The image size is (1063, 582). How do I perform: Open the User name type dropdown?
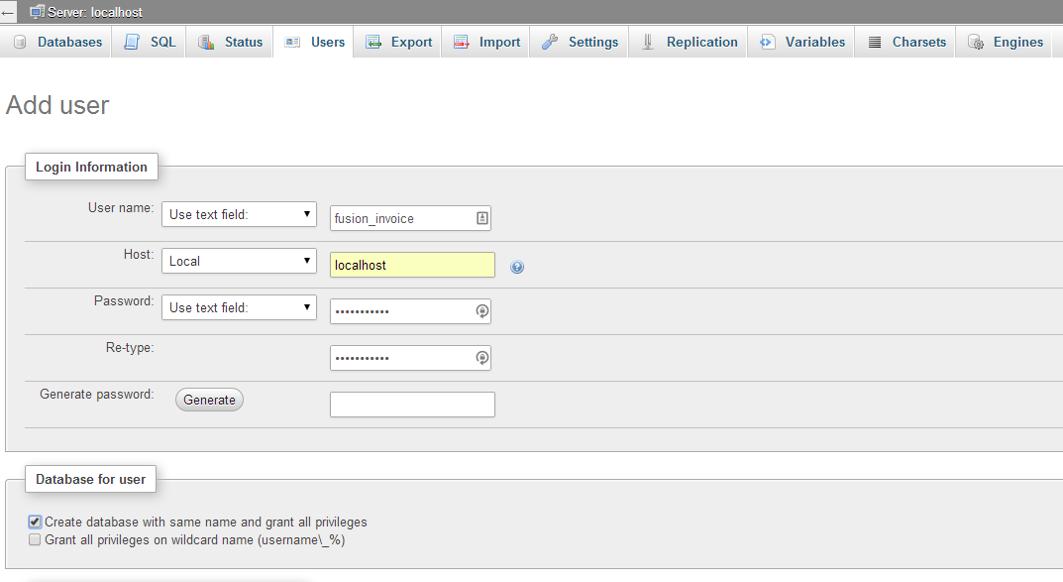[238, 214]
